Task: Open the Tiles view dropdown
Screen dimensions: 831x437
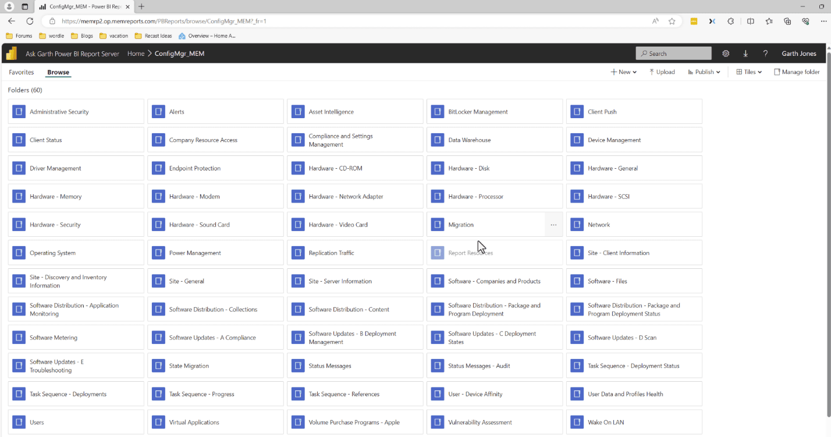Action: pos(749,72)
